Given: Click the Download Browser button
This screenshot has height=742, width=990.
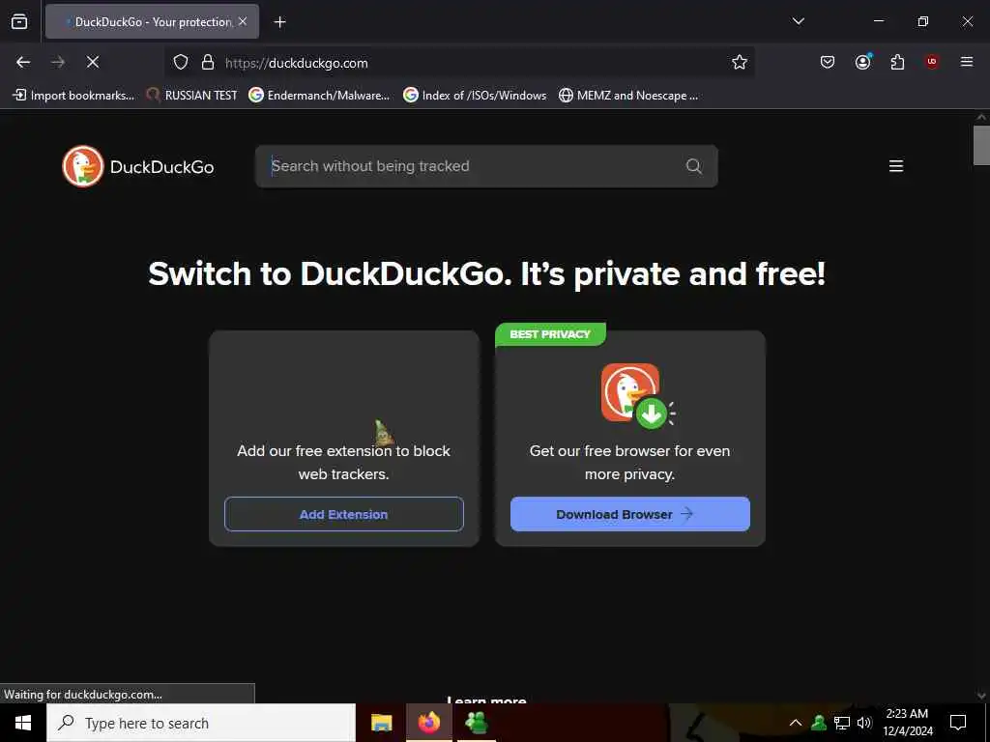Looking at the screenshot, I should click(630, 514).
